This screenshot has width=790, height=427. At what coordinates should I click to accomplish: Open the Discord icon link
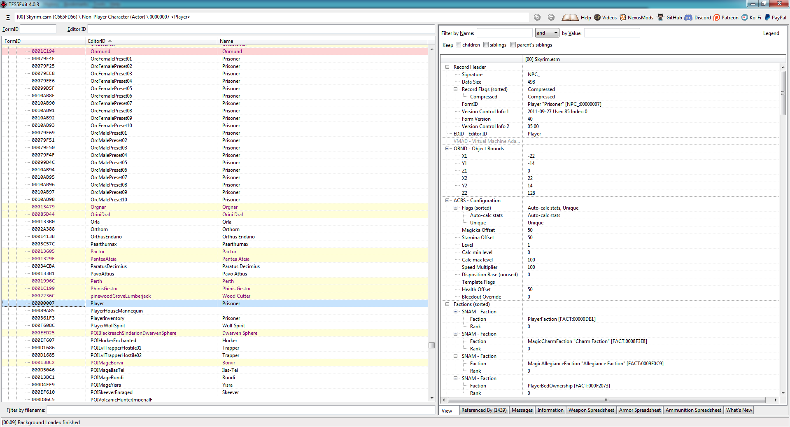click(x=688, y=17)
